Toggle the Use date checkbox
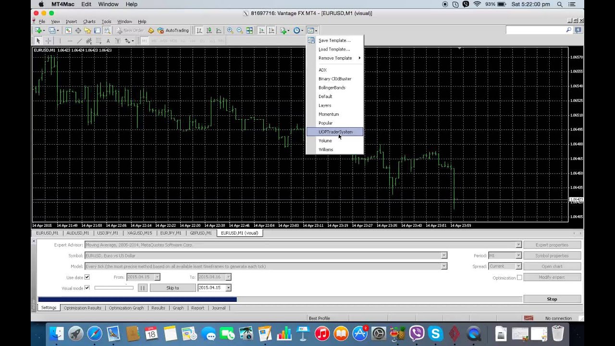The width and height of the screenshot is (615, 346). click(x=87, y=277)
